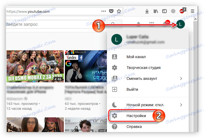Screen dimensions: 204x138
Task: Open the Firefox hamburger menu
Action: click(193, 11)
